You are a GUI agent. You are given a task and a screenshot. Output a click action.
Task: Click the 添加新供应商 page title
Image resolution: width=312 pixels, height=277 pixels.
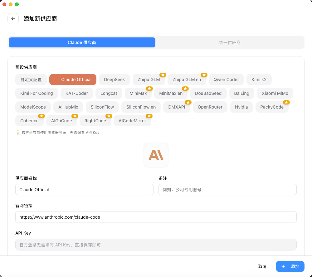click(x=40, y=19)
